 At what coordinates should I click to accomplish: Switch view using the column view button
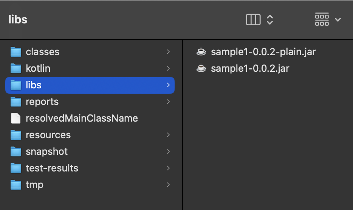click(253, 20)
